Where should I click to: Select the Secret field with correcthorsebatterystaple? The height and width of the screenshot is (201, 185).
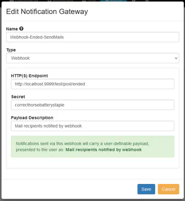coord(93,105)
